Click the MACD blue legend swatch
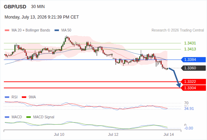 [7, 117]
